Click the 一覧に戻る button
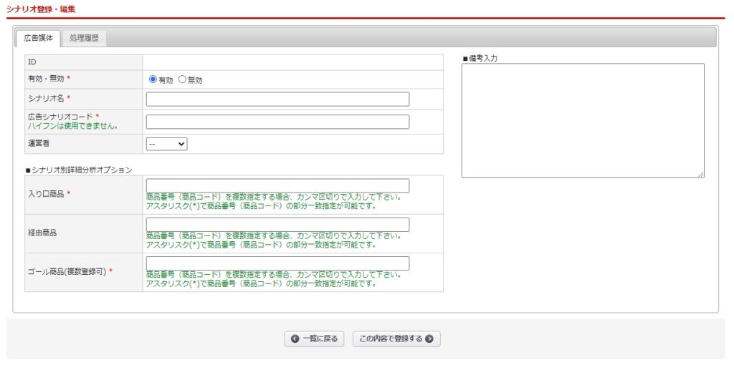The height and width of the screenshot is (365, 734). [314, 339]
